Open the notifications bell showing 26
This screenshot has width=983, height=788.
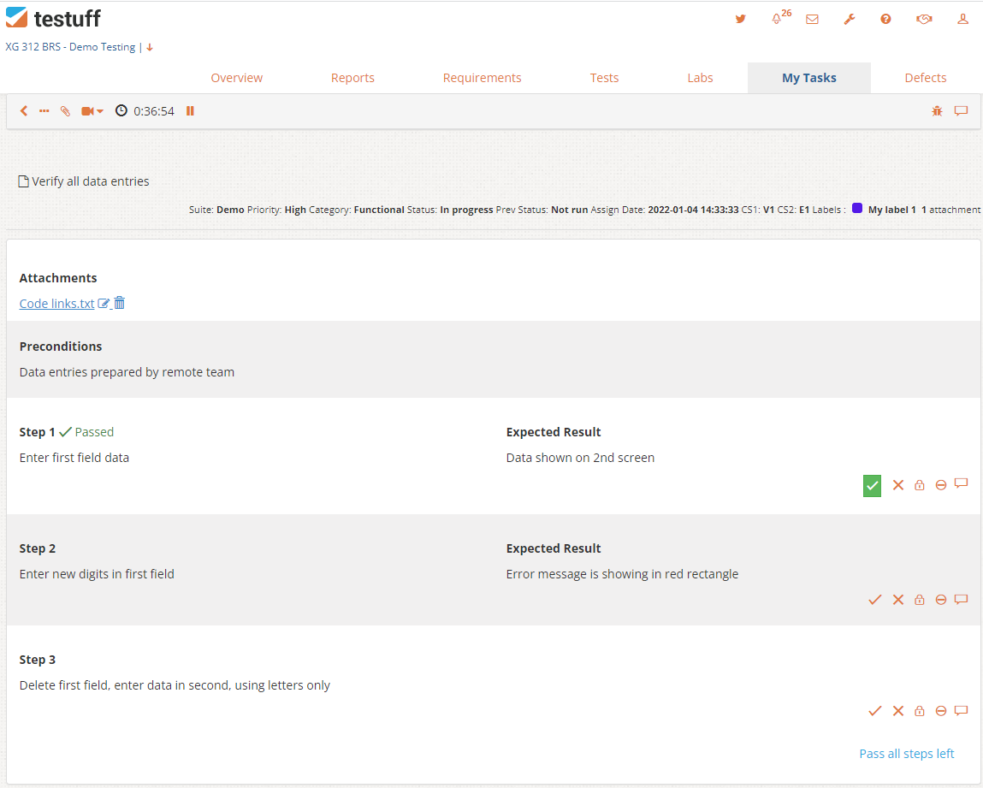click(x=777, y=19)
